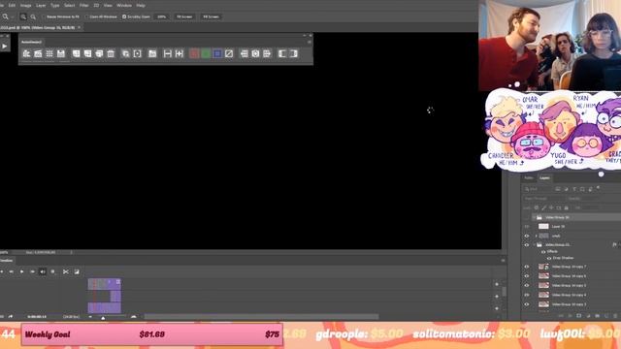Open the Timeline panel flyout menu
The image size is (621, 349).
pos(503,261)
